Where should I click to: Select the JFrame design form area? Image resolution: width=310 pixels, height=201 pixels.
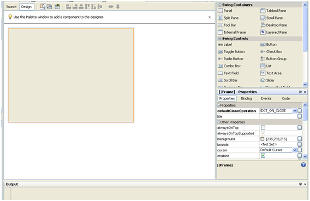coord(71,75)
